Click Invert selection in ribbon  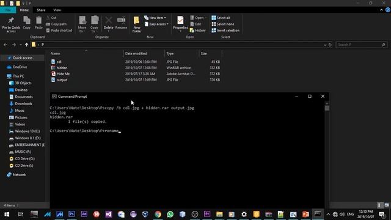point(225,31)
